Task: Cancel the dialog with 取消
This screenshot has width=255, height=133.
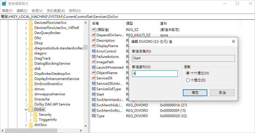Action: [222, 93]
